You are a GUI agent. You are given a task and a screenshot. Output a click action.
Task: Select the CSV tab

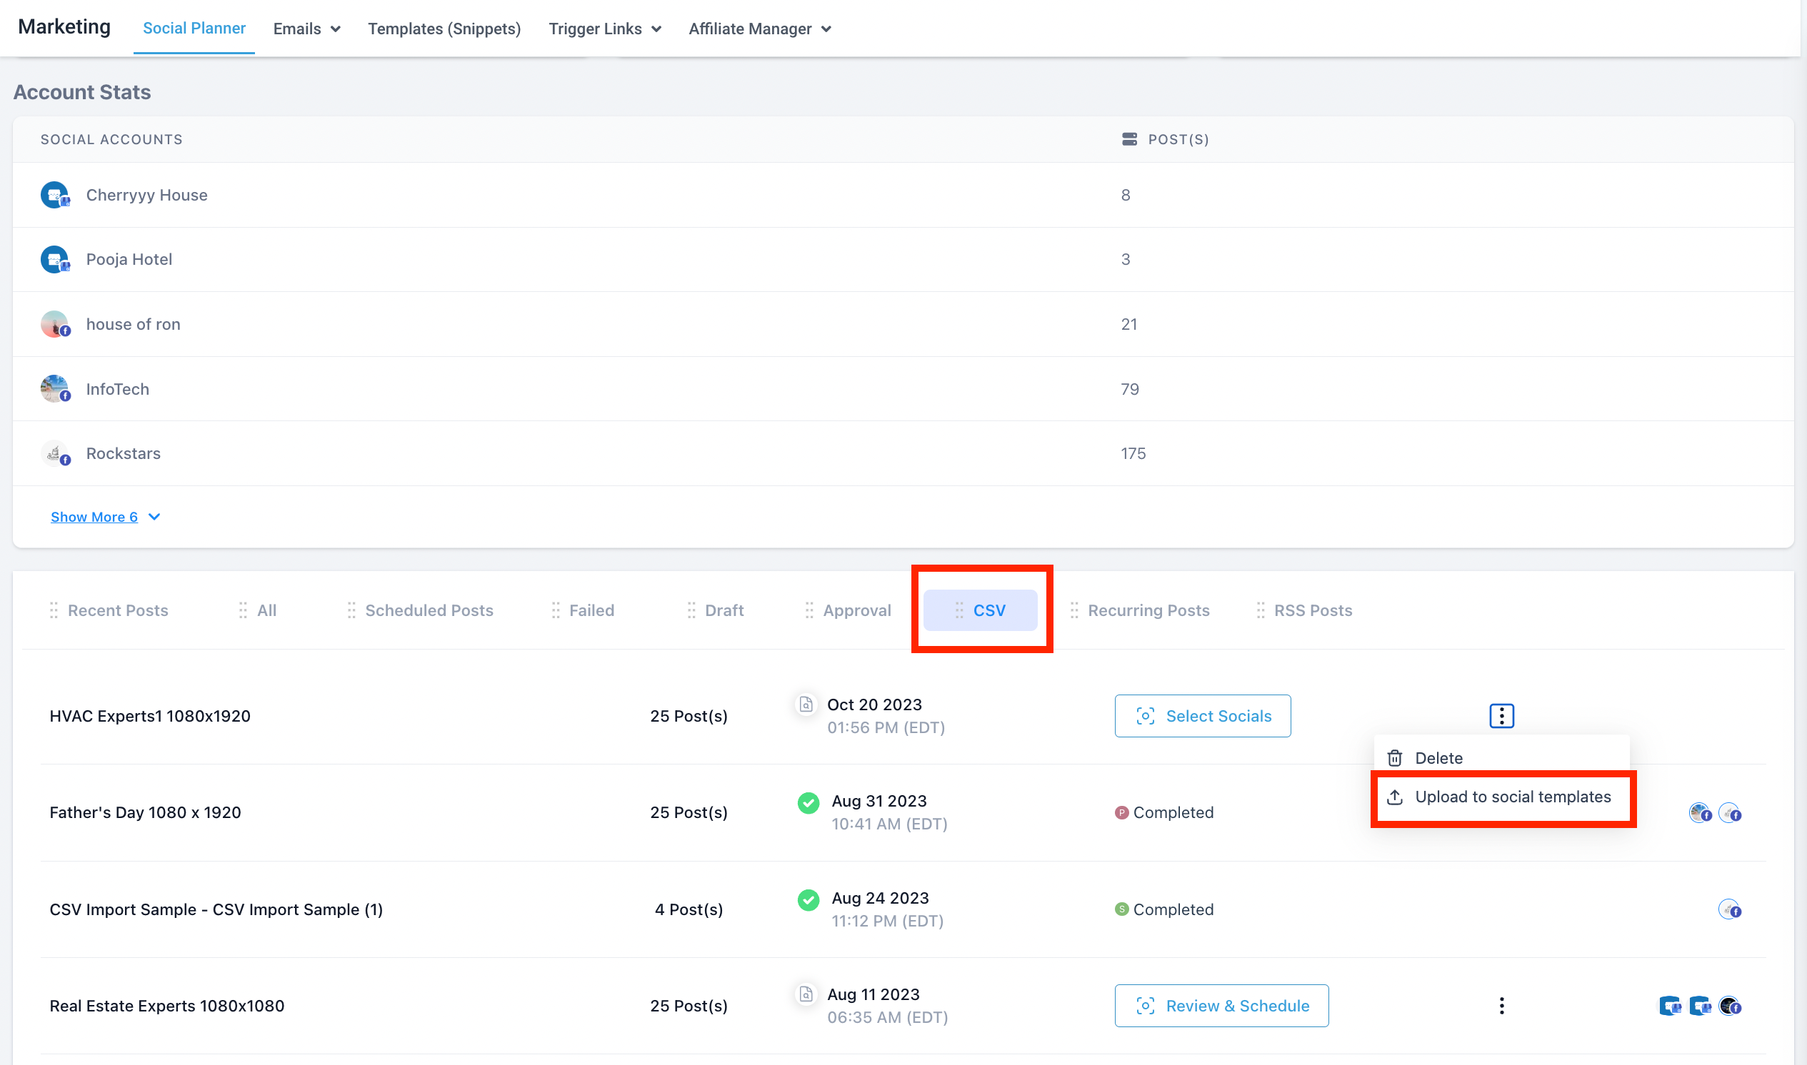(x=981, y=611)
